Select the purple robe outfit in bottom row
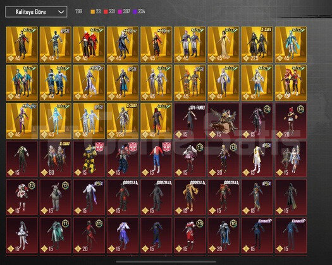This screenshot has width=332, height=265. click(x=123, y=235)
